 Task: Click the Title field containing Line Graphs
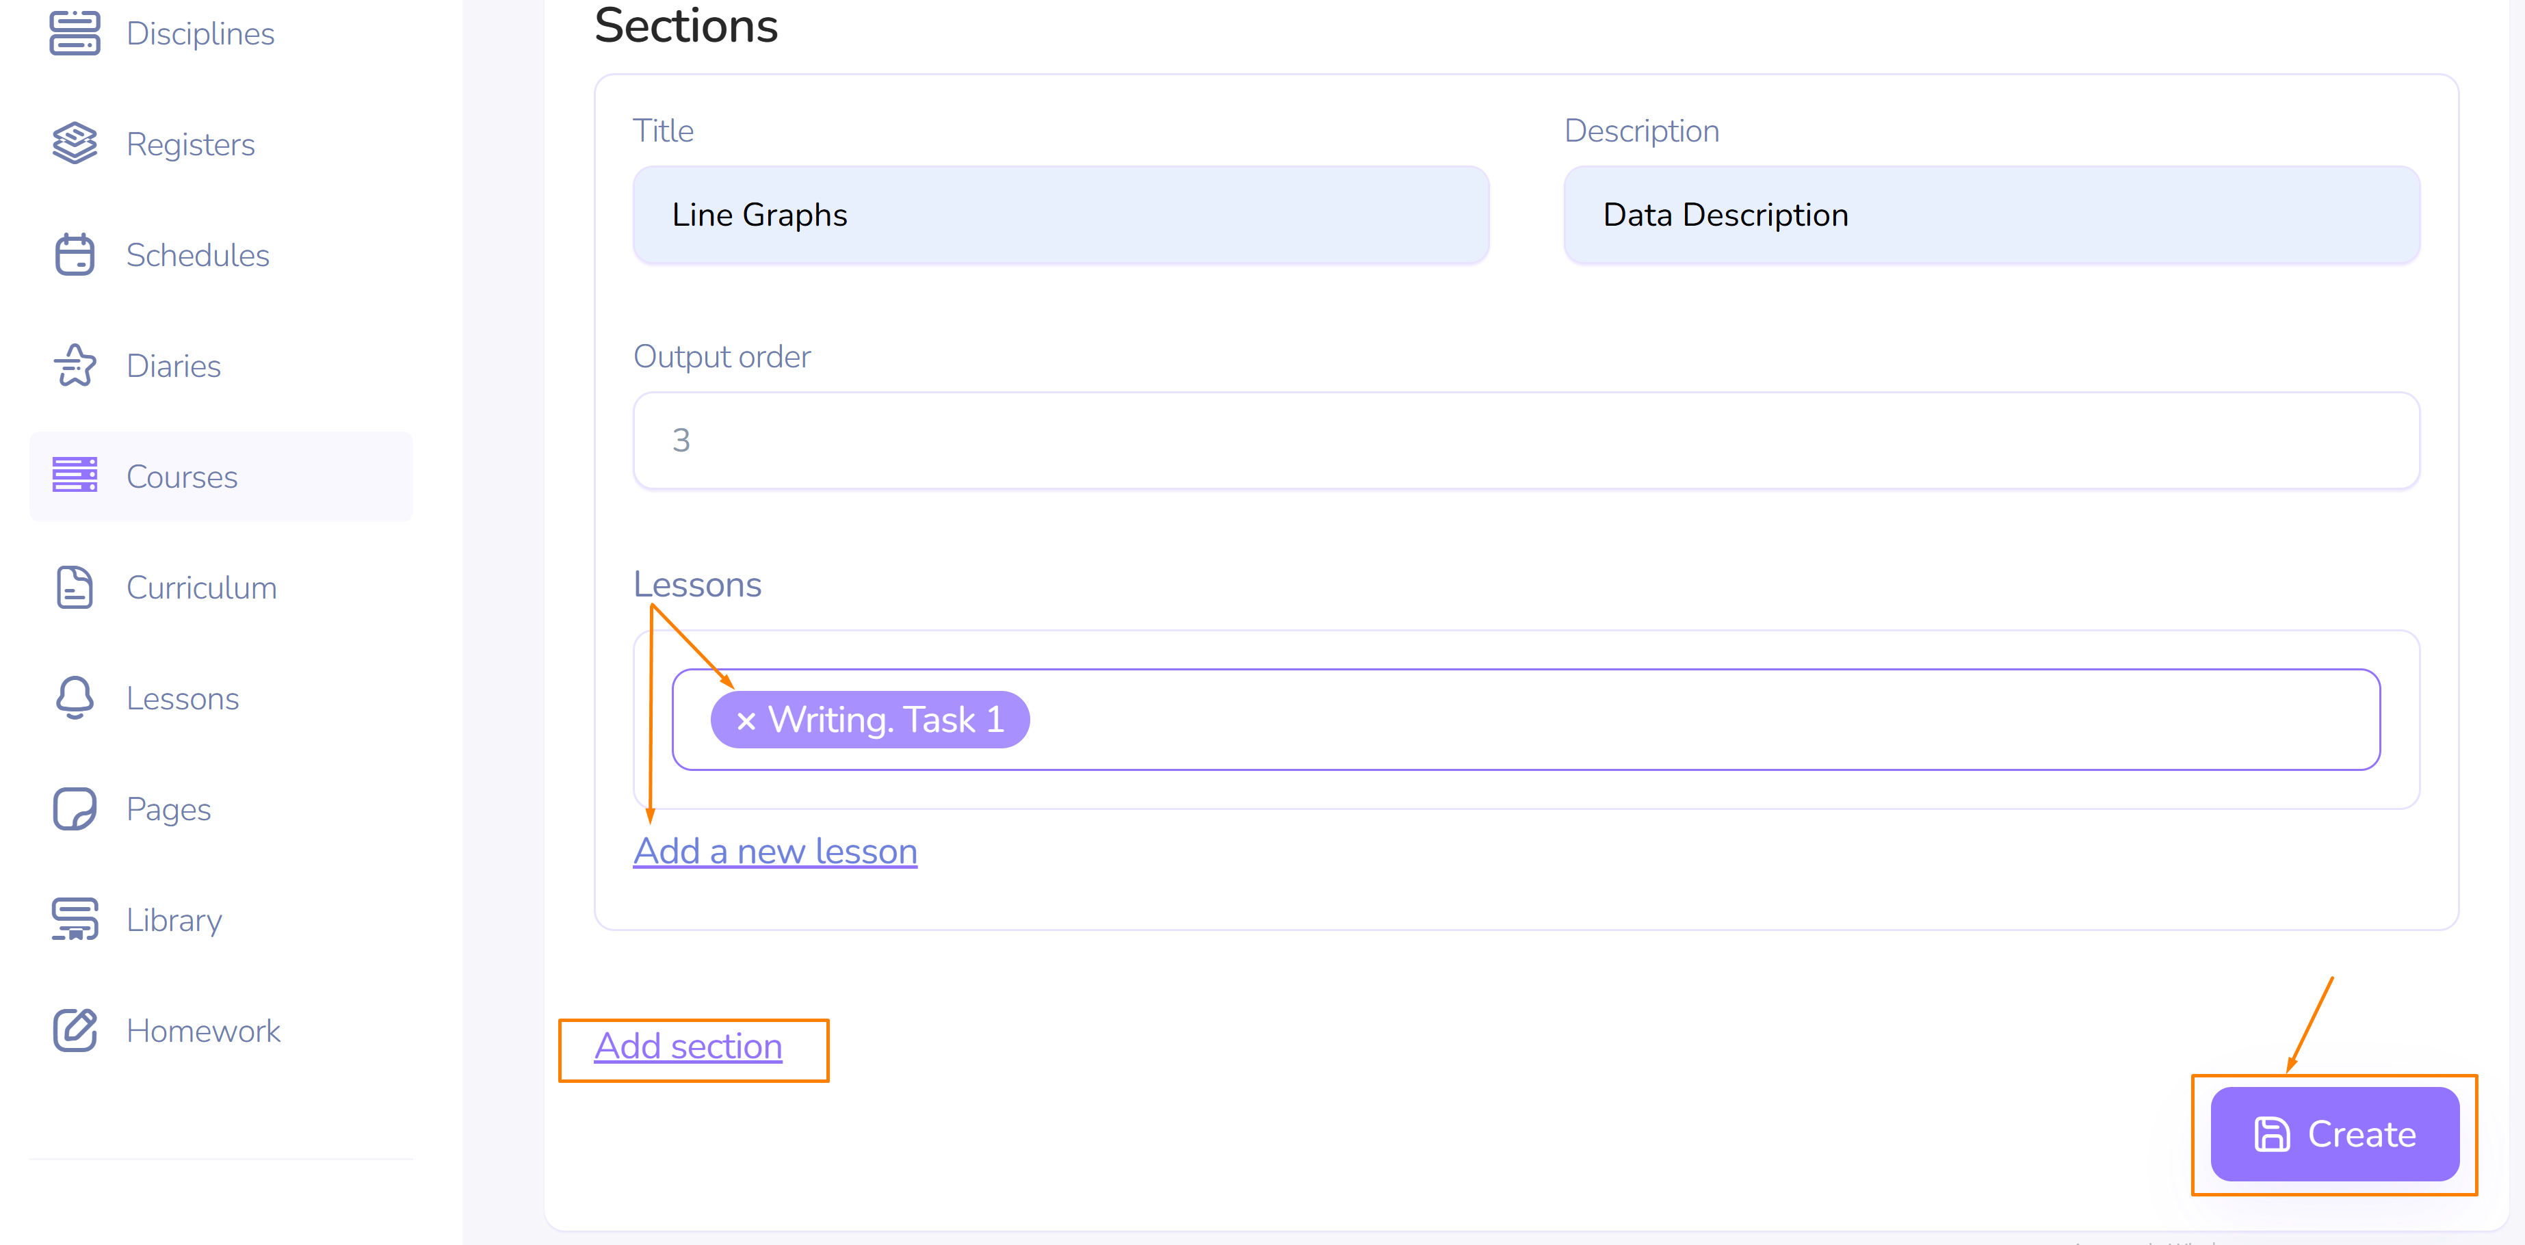pyautogui.click(x=1060, y=215)
